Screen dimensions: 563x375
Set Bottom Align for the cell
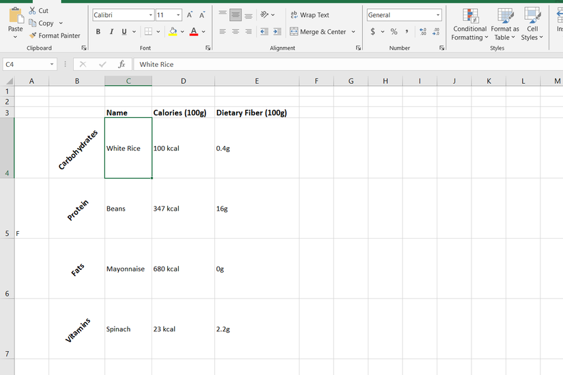[x=248, y=15]
